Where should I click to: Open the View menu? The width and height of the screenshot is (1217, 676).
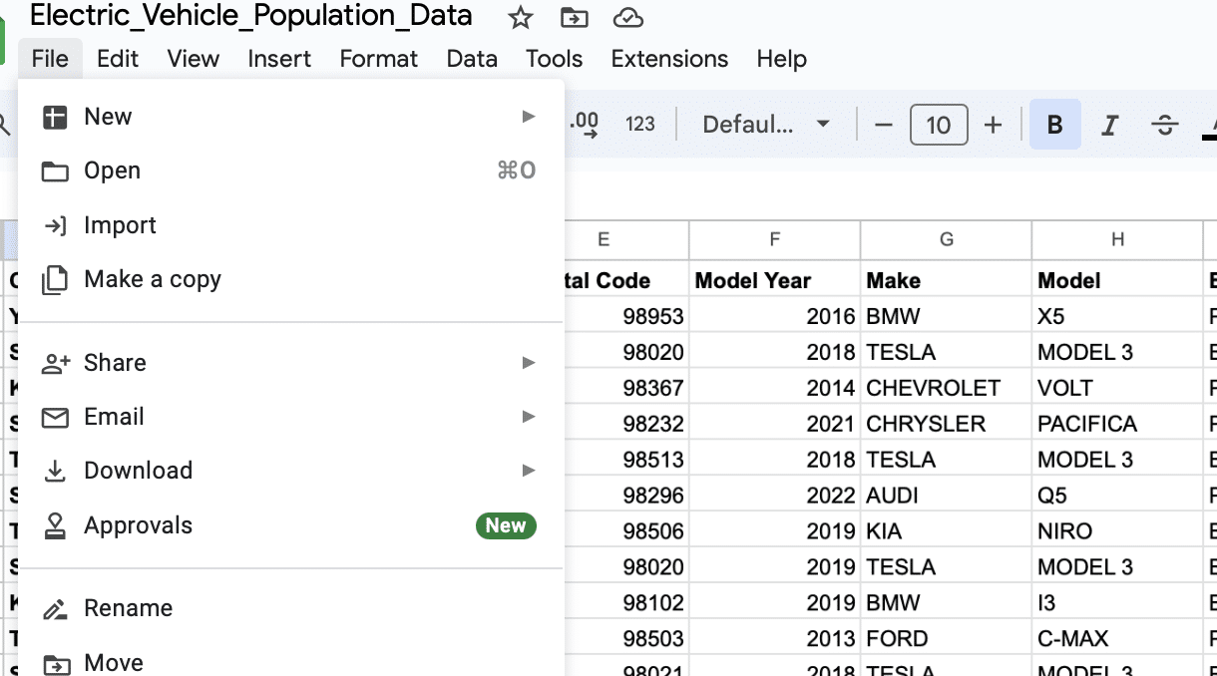click(193, 59)
